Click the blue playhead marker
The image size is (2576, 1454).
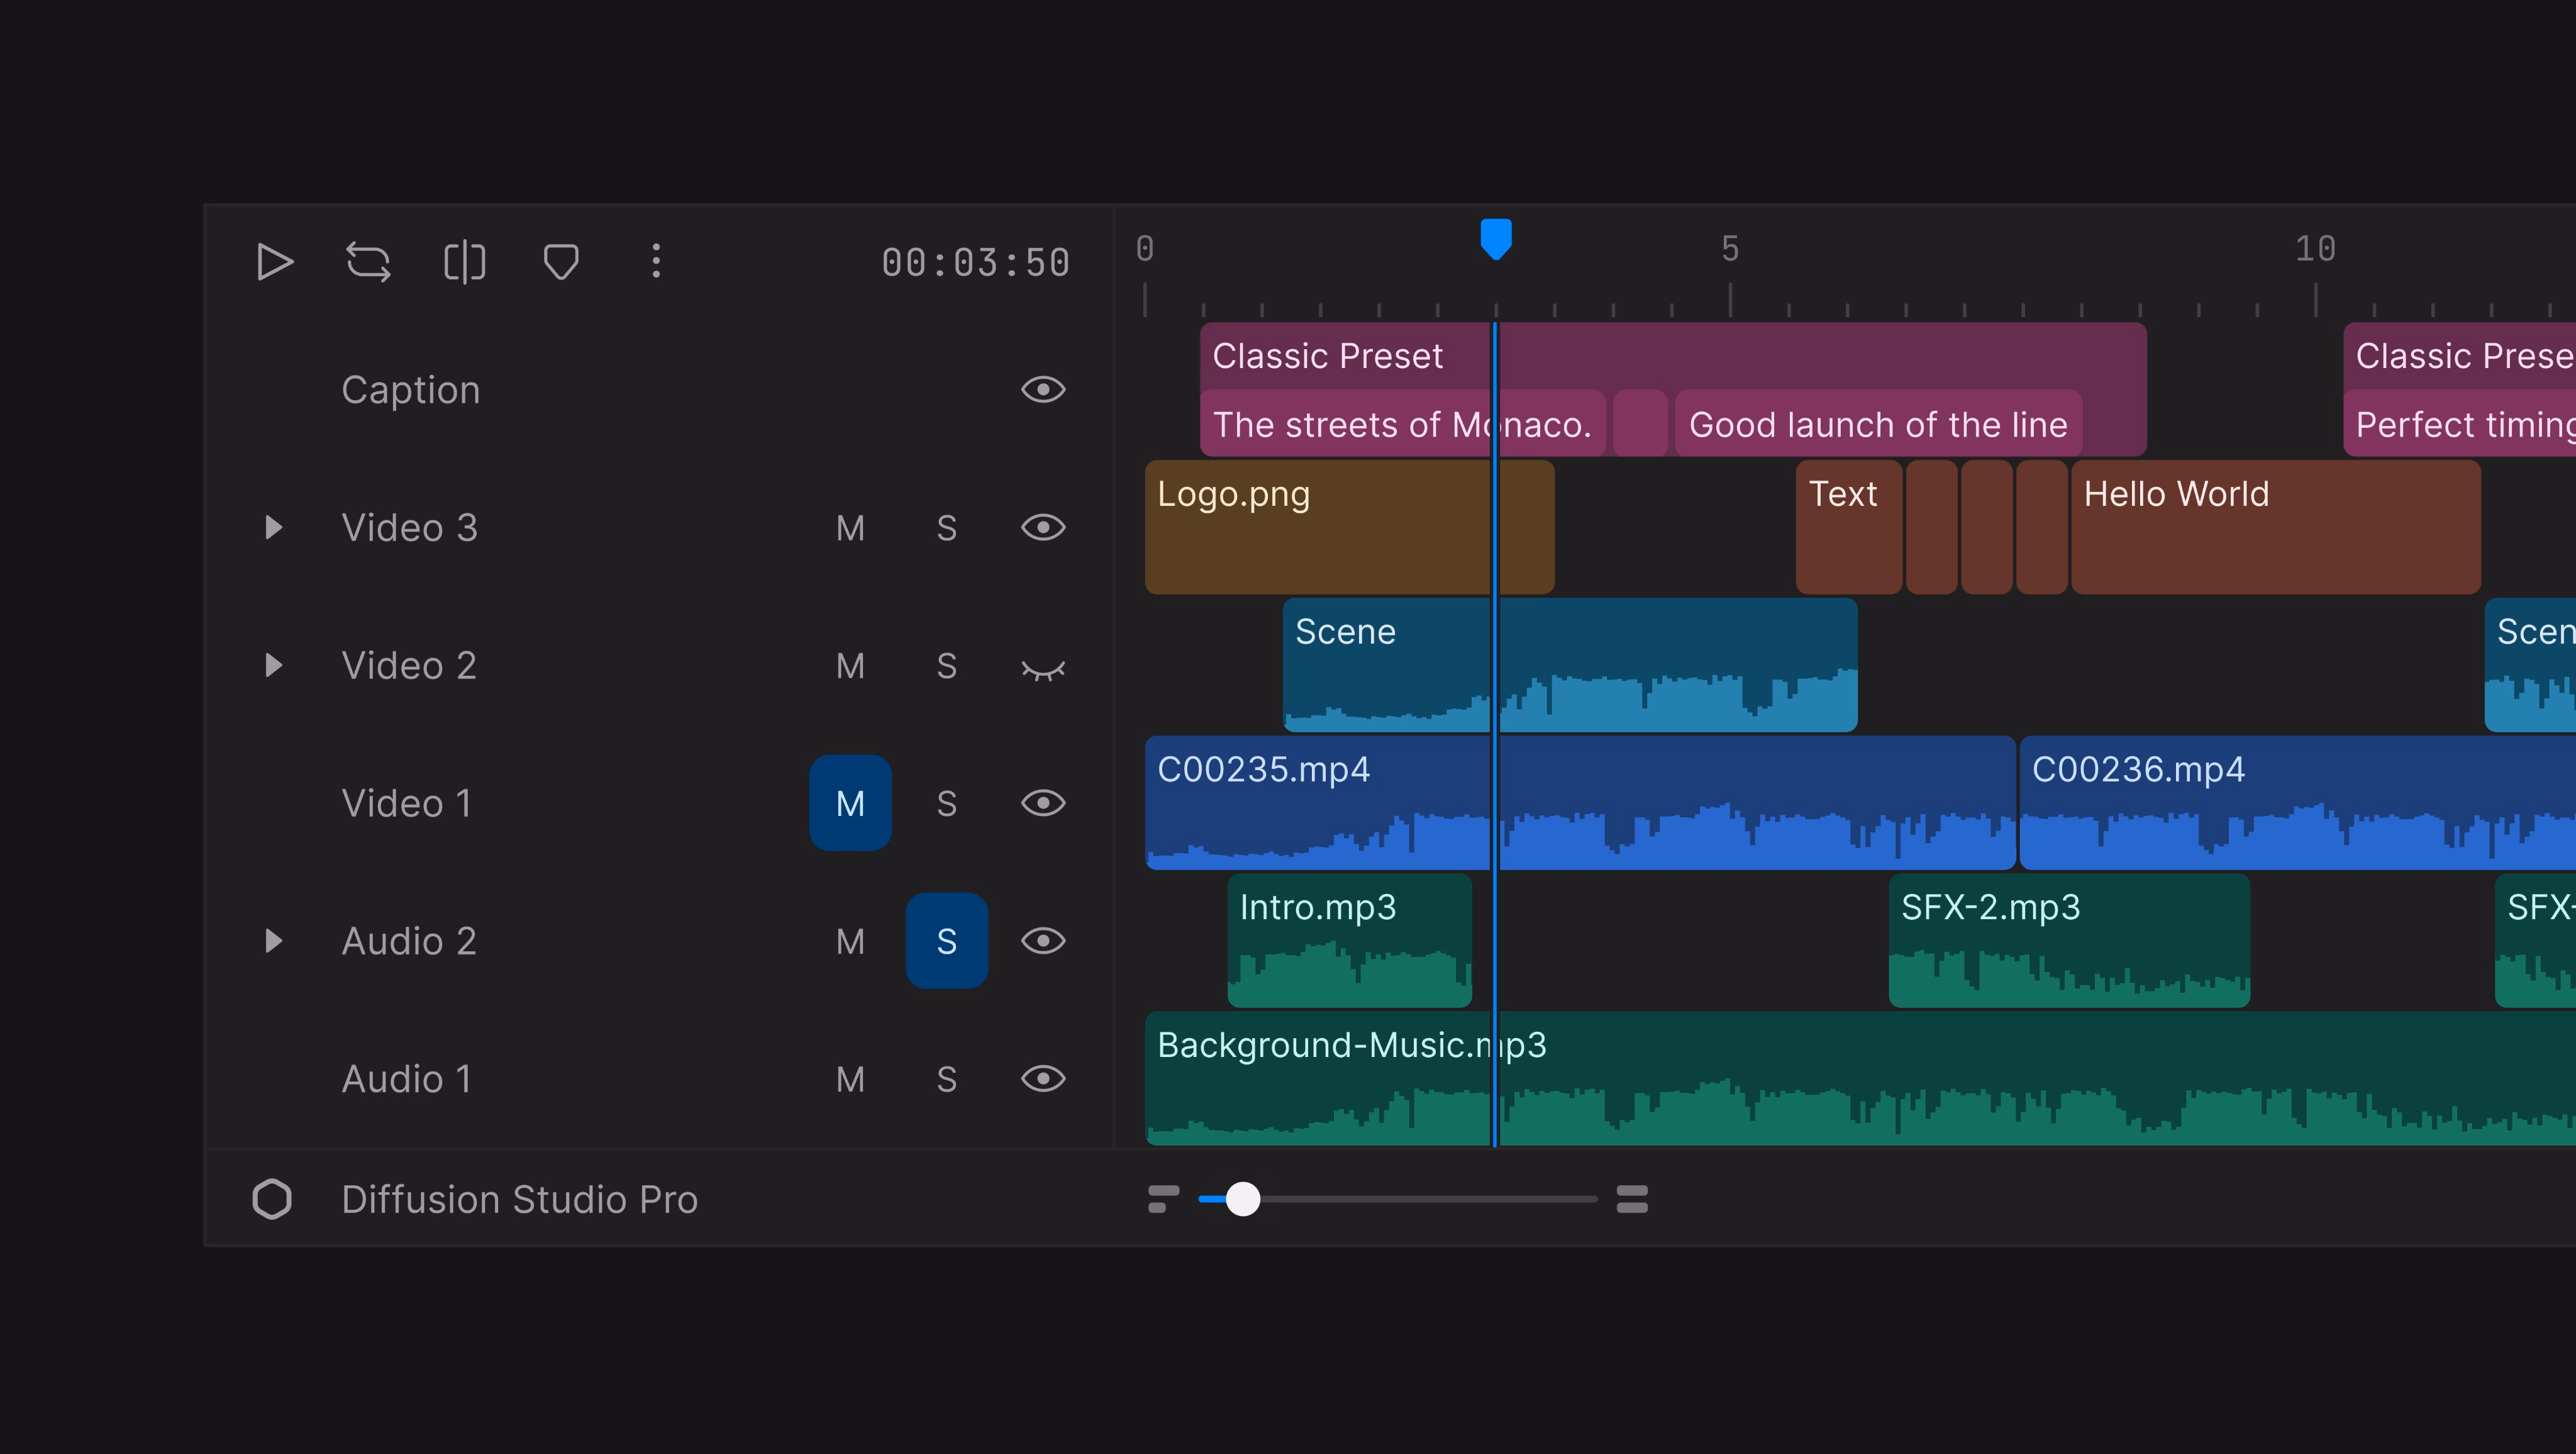pyautogui.click(x=1496, y=239)
